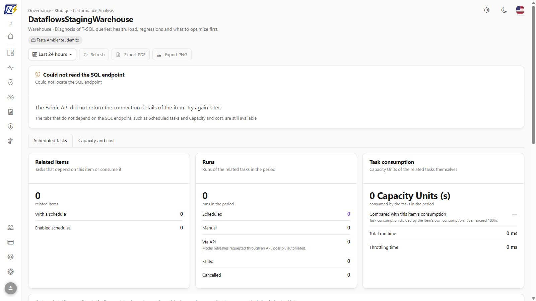Screen dimensions: 536x301
Task: Click the Related items card title
Action: 52,162
